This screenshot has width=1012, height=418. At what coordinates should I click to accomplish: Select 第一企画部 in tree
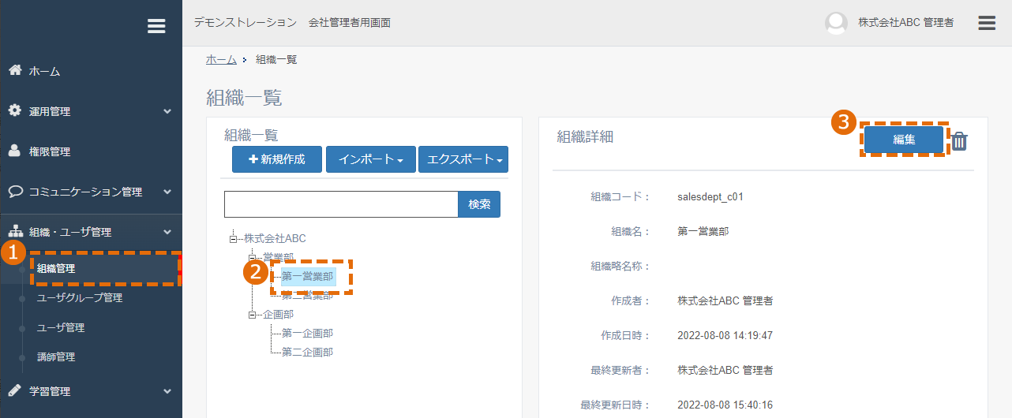pyautogui.click(x=307, y=333)
